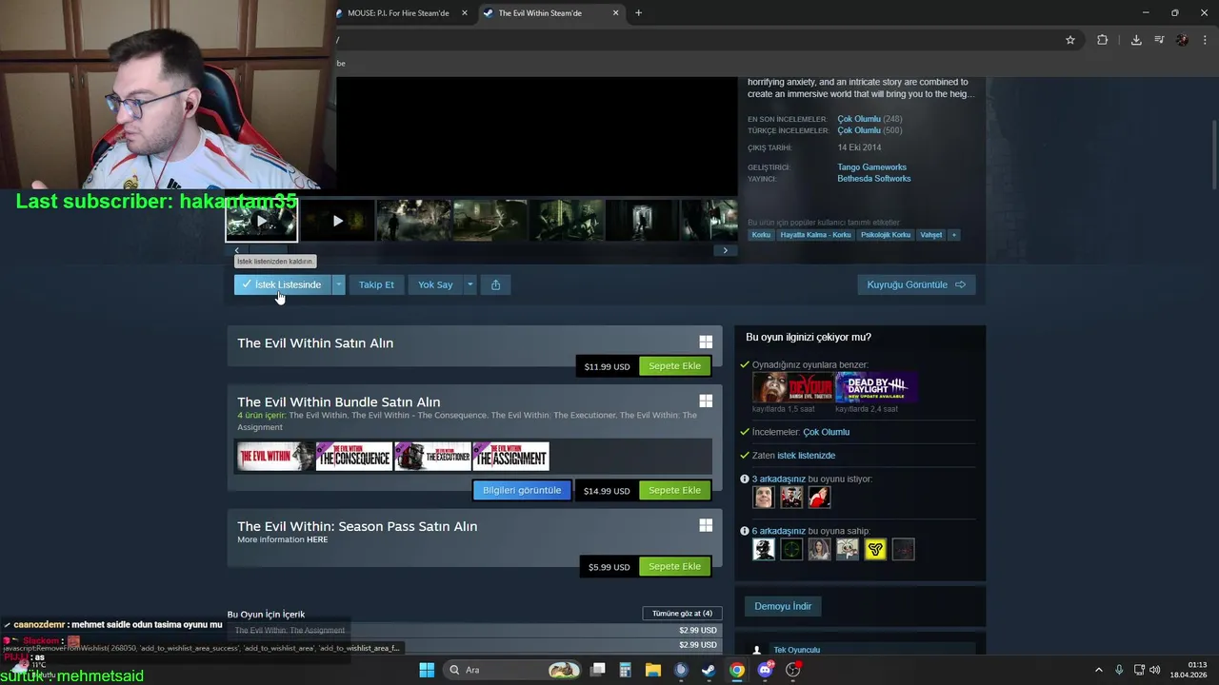Click Tümüne göz at (4) button
Viewport: 1219px width, 685px height.
pyautogui.click(x=682, y=614)
